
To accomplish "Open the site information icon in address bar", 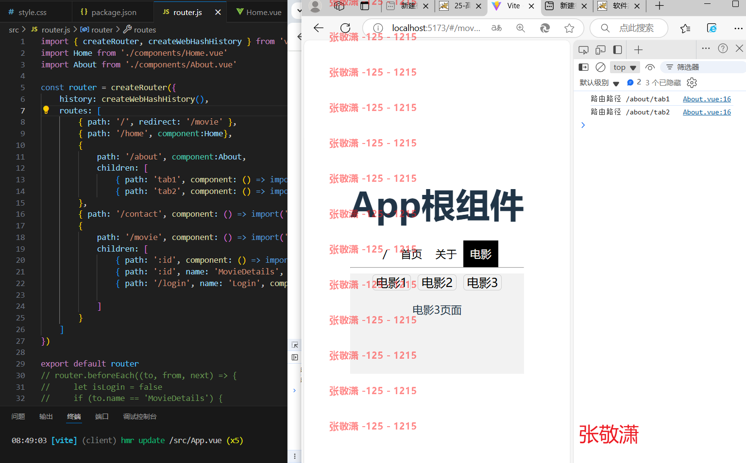I will click(x=378, y=28).
